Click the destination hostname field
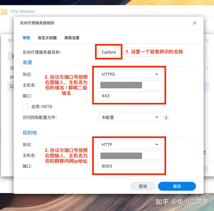 [129, 155]
